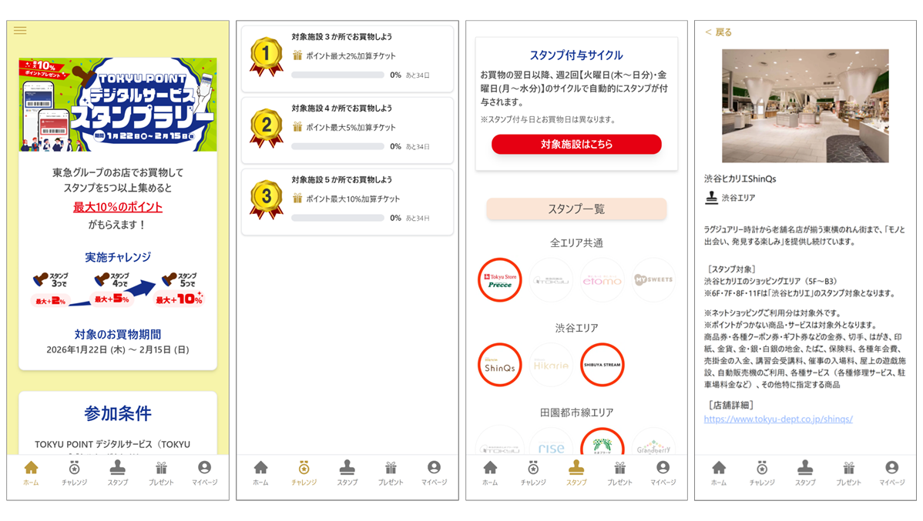Tap the ホーム icon in the stamp list screen
The image size is (923, 521).
point(490,467)
